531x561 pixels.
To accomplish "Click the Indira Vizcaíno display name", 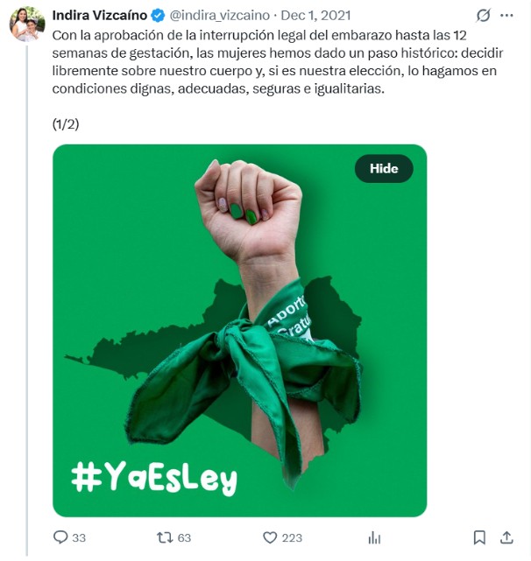I will tap(100, 16).
